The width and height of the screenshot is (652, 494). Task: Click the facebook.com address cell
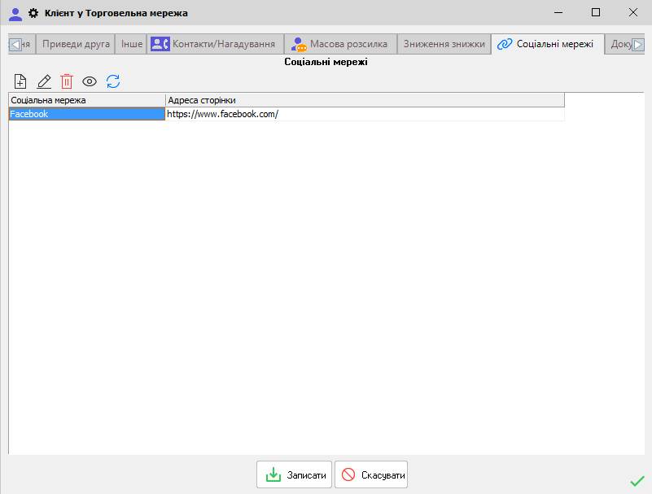364,115
